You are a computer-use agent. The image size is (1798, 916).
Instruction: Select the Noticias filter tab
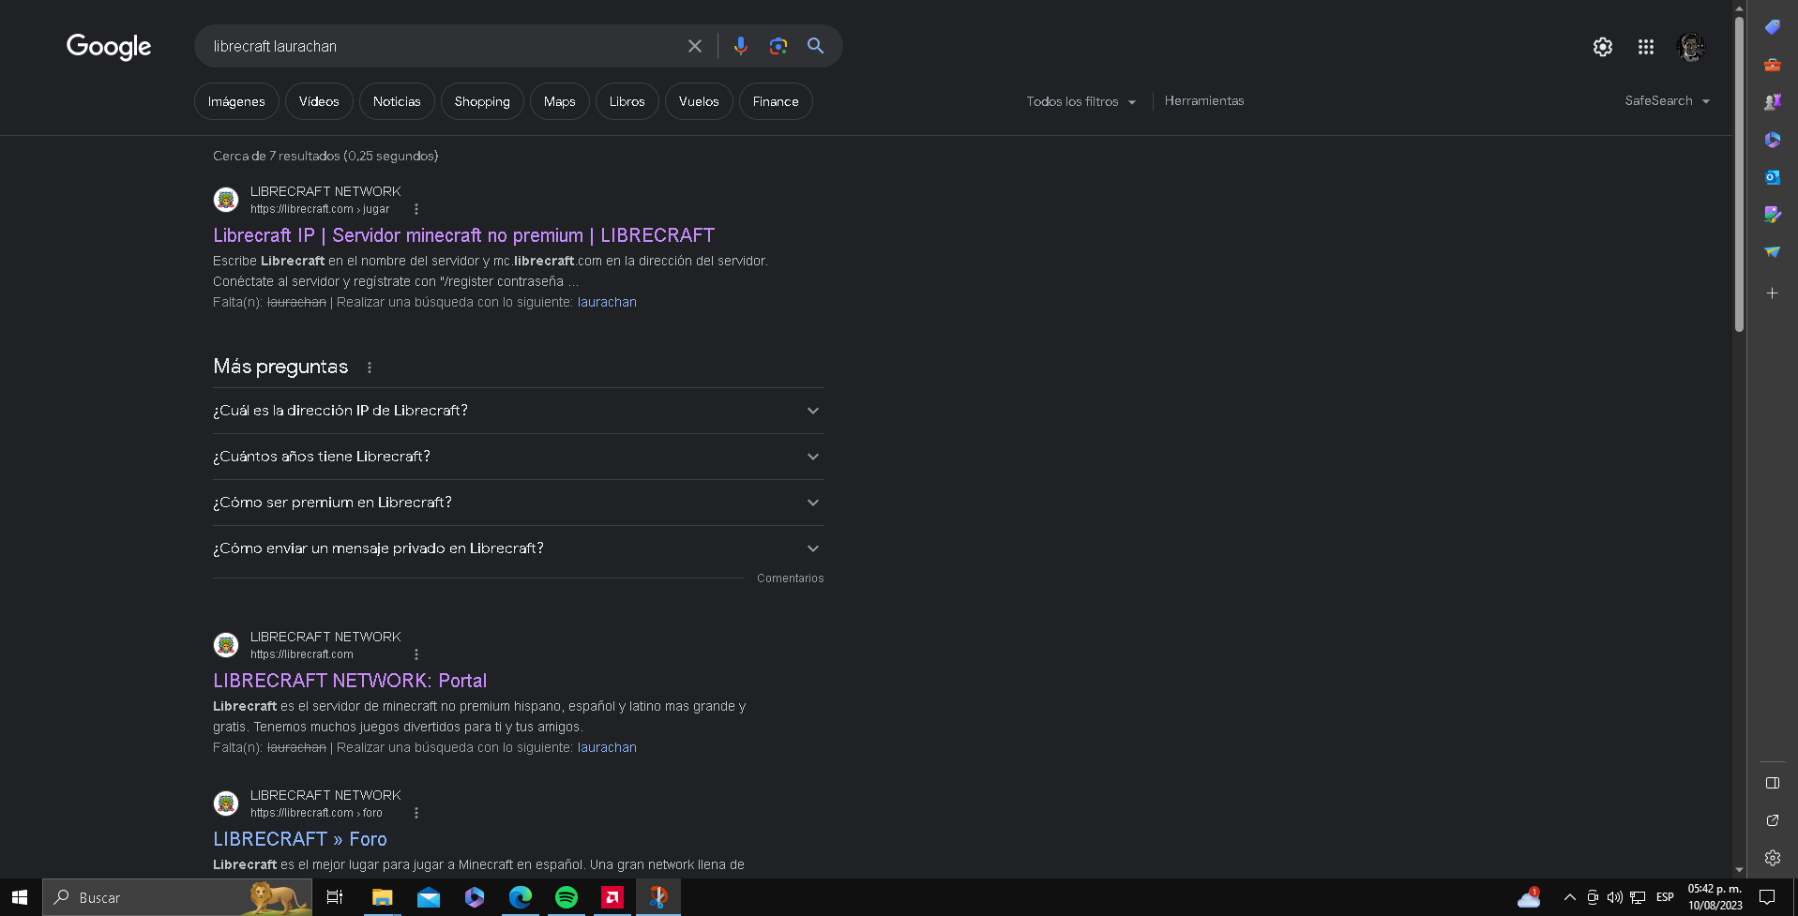pos(397,101)
